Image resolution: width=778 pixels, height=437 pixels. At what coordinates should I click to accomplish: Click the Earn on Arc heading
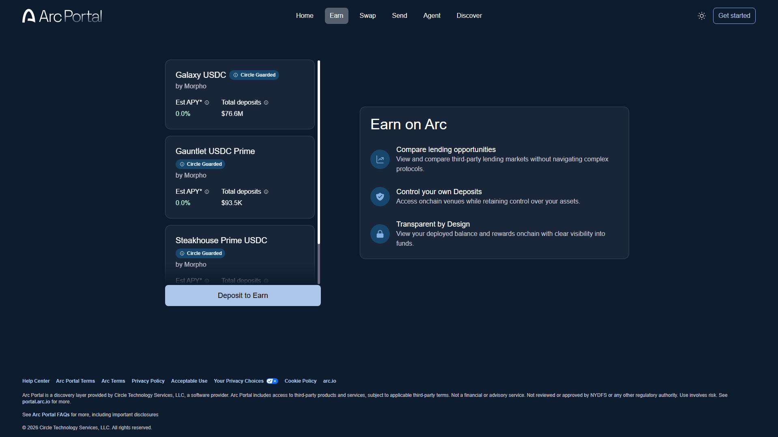click(408, 124)
